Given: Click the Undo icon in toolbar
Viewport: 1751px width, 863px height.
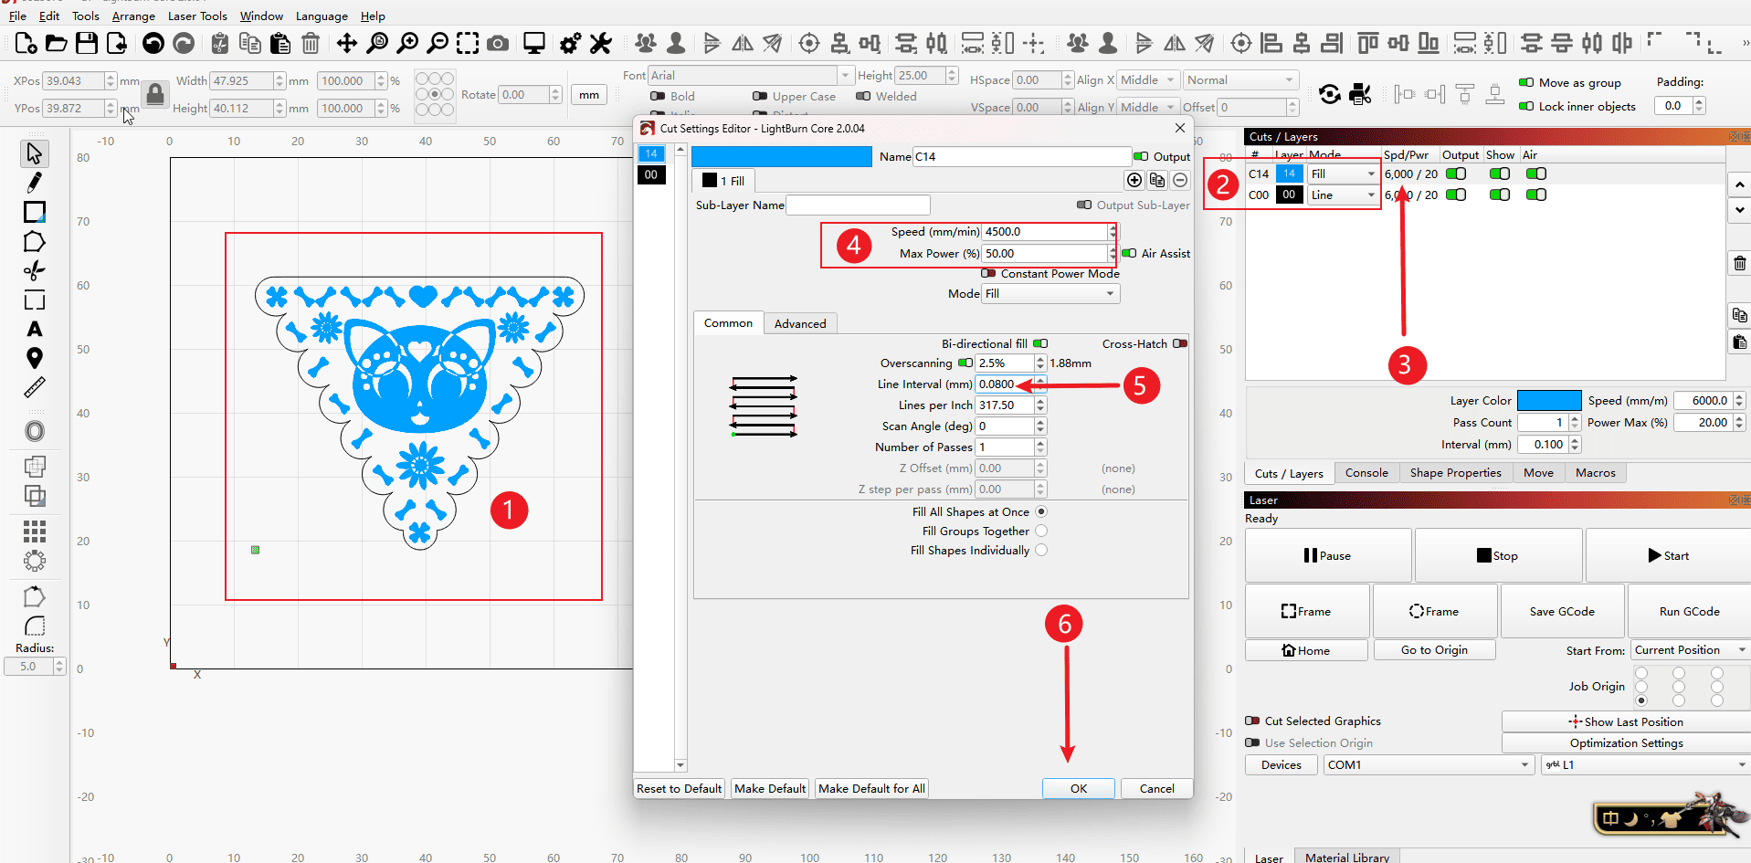Looking at the screenshot, I should tap(153, 43).
